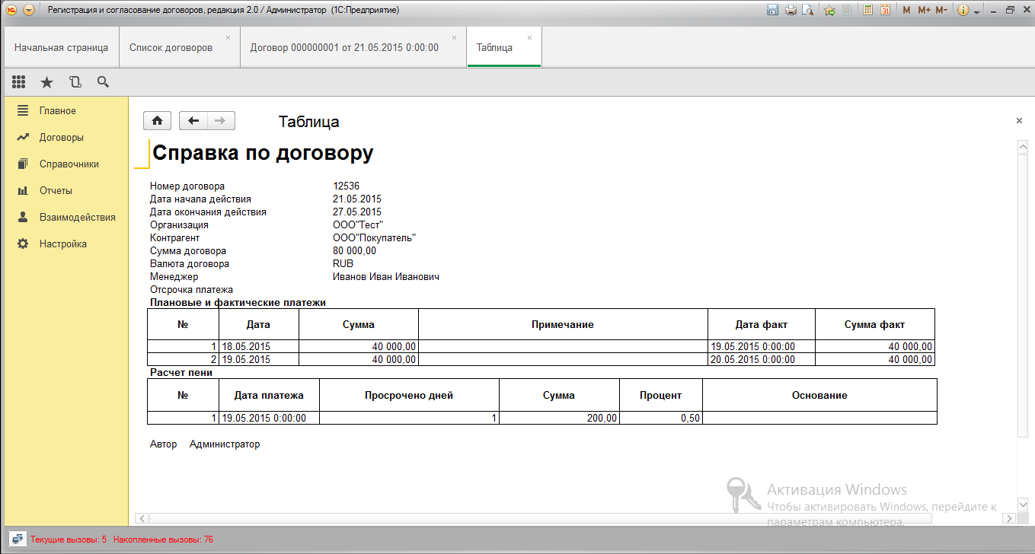Click the fact date cell 20.05.2015 0:00:00
Viewport: 1035px width, 554px height.
(762, 359)
